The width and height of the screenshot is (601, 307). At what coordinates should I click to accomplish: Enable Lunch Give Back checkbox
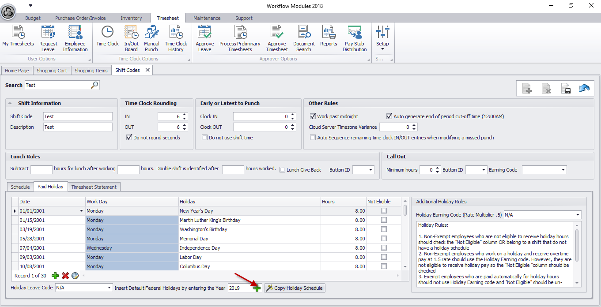tap(283, 170)
